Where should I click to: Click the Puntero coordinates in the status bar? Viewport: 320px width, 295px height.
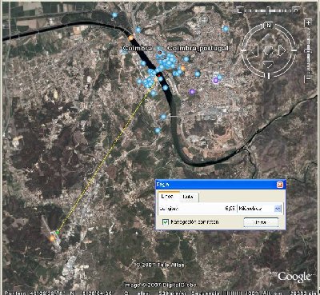[60, 293]
